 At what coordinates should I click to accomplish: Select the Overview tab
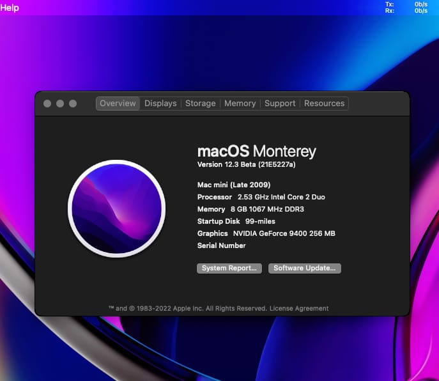coord(118,104)
